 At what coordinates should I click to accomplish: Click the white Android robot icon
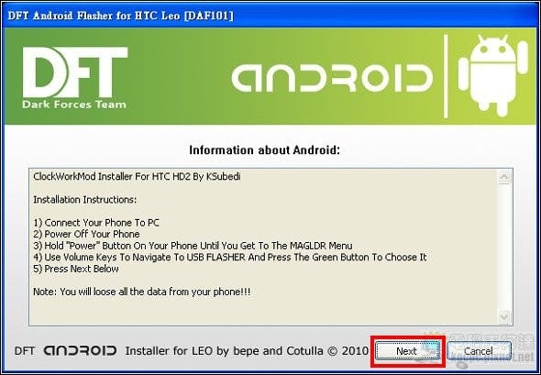point(493,76)
